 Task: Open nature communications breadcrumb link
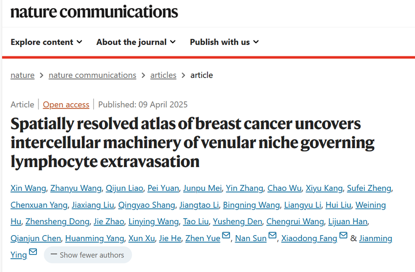92,75
